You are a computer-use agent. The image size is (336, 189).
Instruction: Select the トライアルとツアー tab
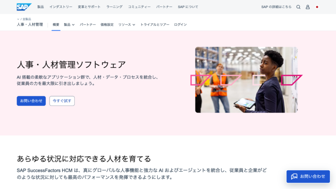coord(155,25)
